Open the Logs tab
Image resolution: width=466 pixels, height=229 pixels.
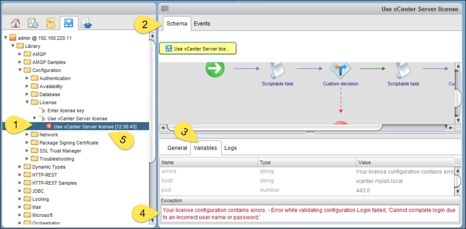pos(231,148)
